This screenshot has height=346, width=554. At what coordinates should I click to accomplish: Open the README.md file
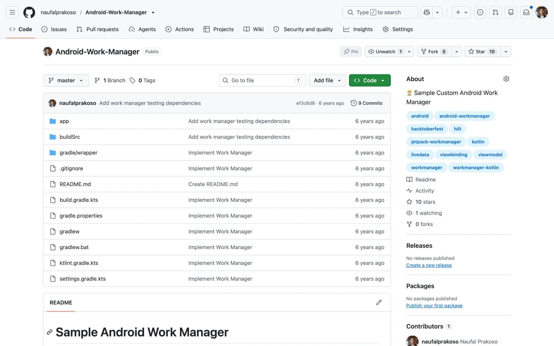point(75,184)
